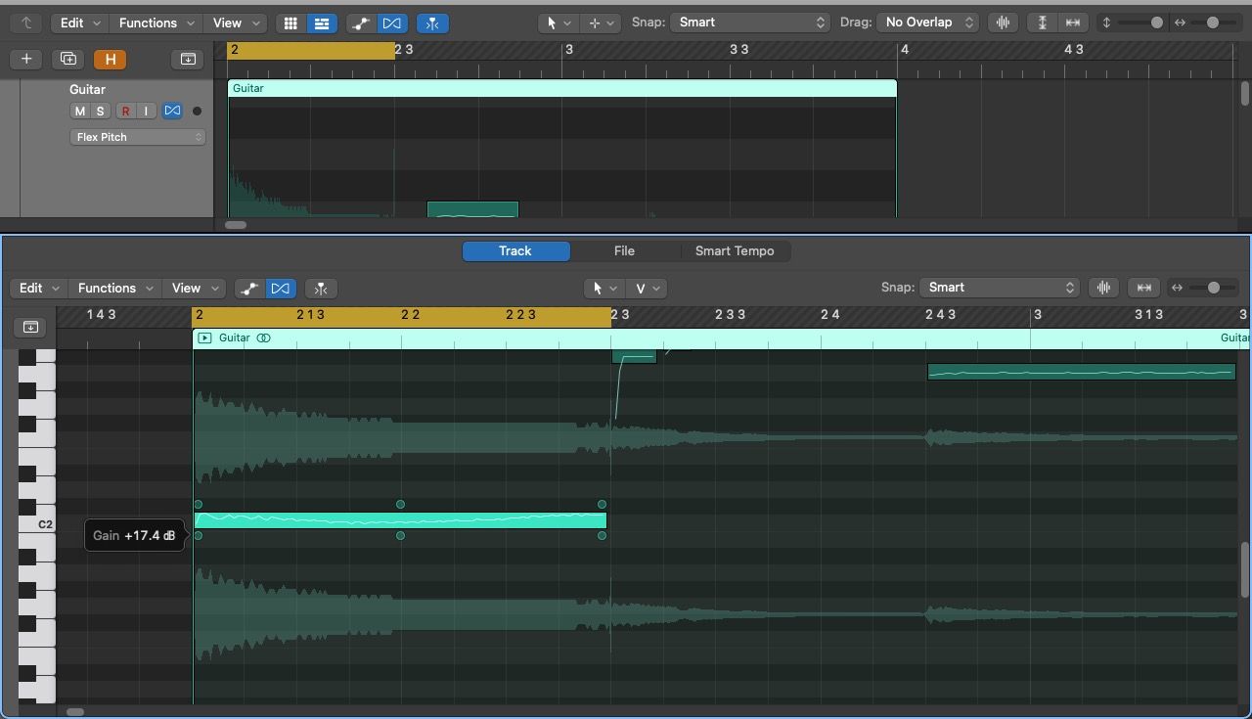
Task: Click the H hide tracks button
Action: pos(110,59)
